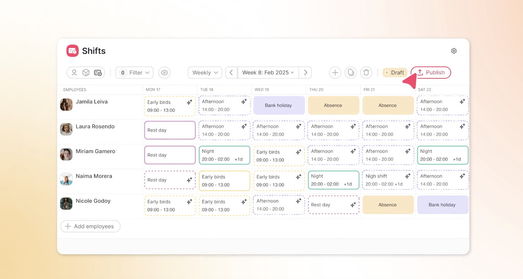Screen dimensions: 523x279
Task: Click sparkle icon on Jamila's Tuesday Afternoon shift
Action: click(x=244, y=101)
